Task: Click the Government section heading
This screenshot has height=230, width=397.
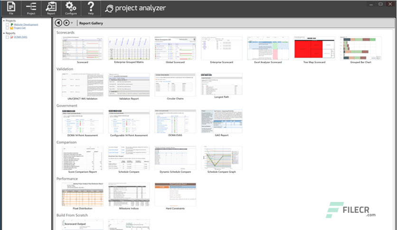Action: (66, 105)
